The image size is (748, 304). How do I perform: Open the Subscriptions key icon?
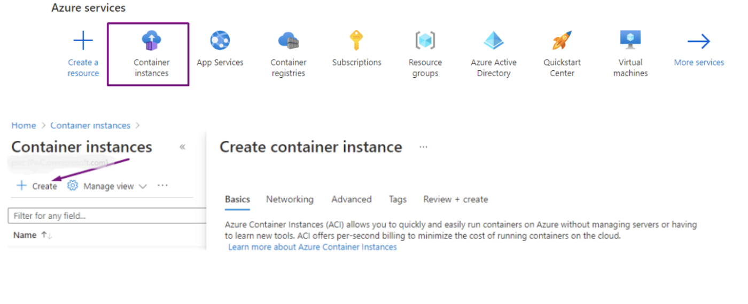click(x=356, y=41)
